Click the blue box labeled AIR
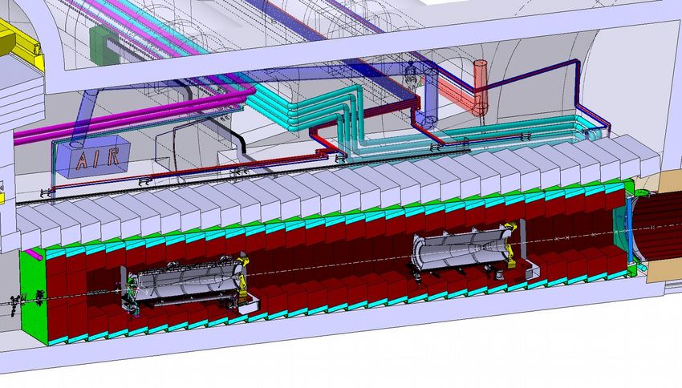Viewport: 682px width, 388px height. point(92,156)
